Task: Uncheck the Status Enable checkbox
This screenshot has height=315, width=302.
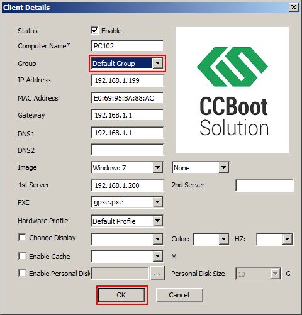Action: (x=94, y=31)
